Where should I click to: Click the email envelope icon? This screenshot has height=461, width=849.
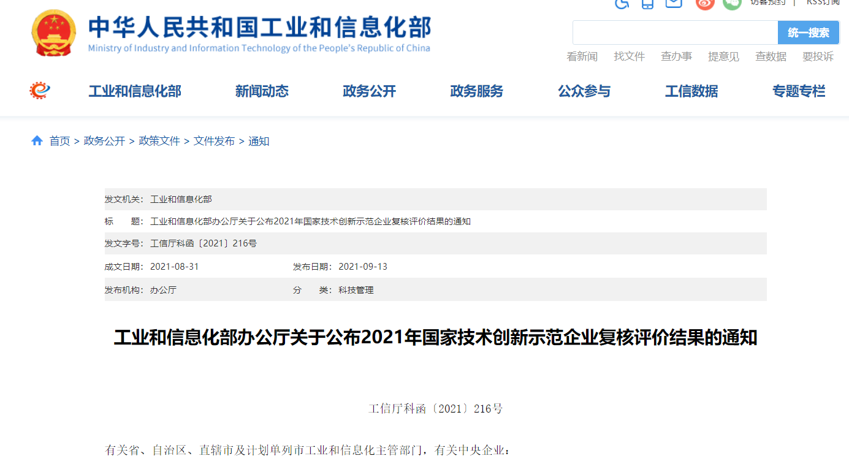coord(674,3)
